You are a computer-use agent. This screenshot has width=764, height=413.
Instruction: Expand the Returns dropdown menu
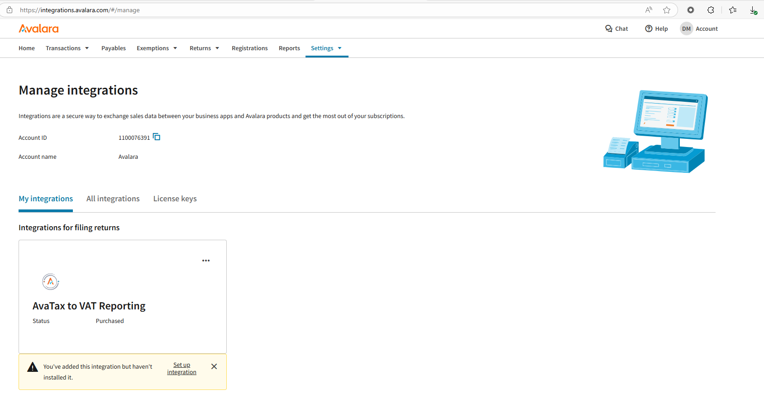point(205,48)
